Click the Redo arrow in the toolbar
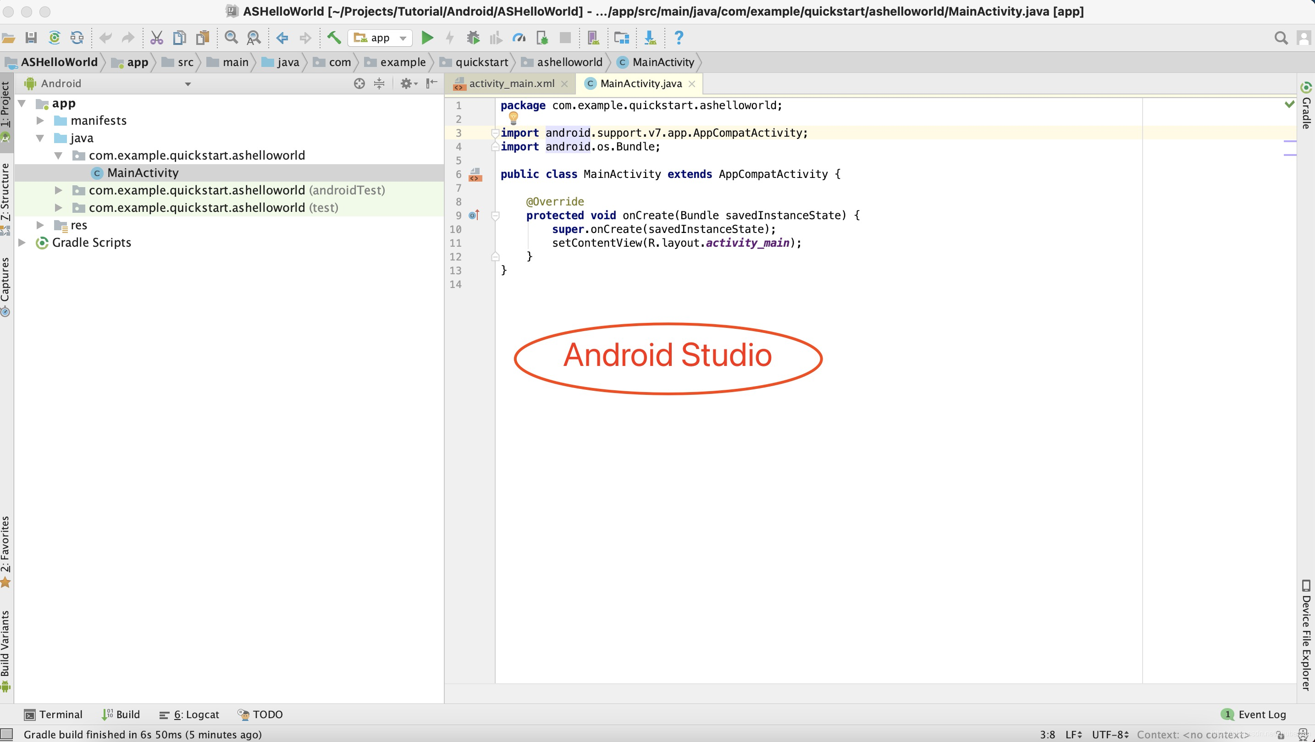This screenshot has height=742, width=1315. point(127,38)
